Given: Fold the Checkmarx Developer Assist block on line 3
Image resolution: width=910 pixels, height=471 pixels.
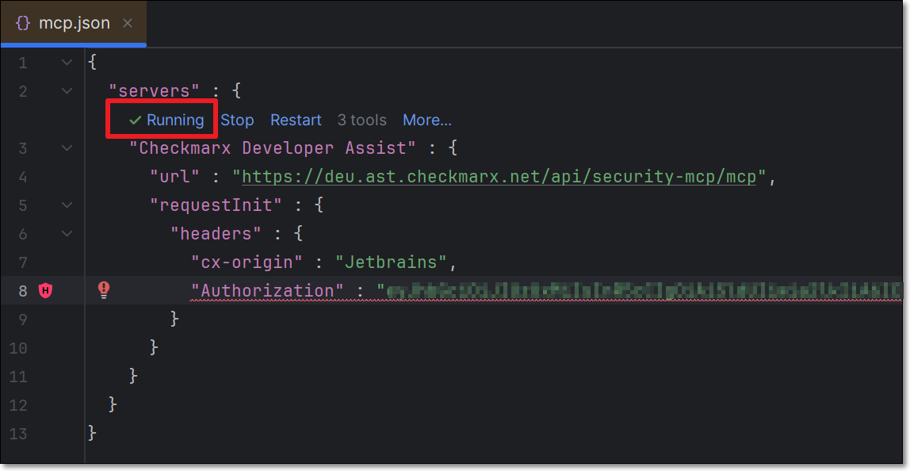Looking at the screenshot, I should pos(67,148).
